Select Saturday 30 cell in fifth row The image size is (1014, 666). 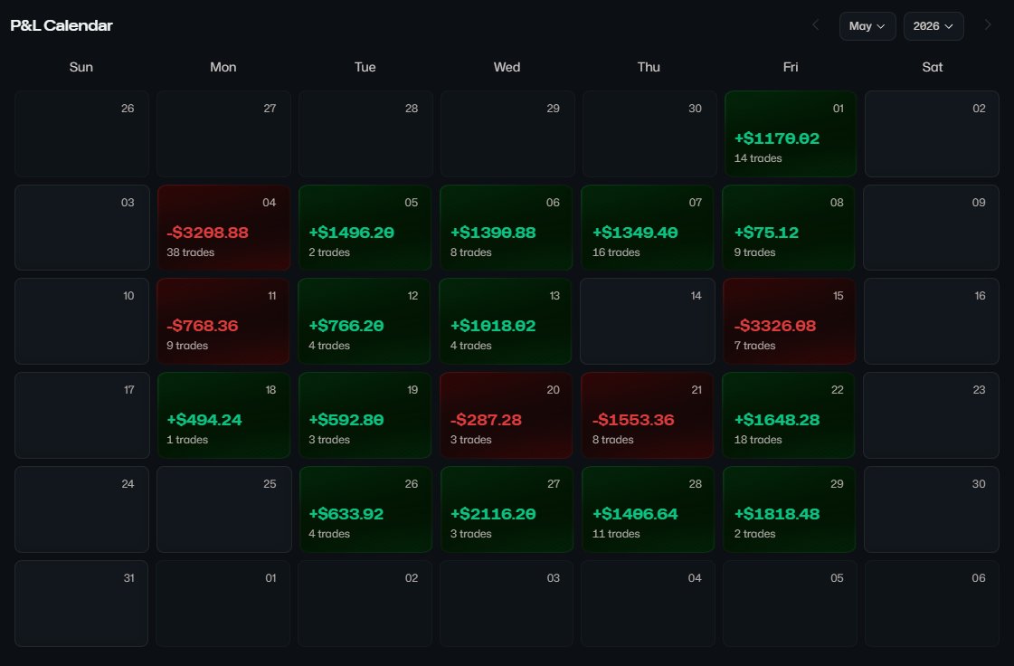click(932, 509)
